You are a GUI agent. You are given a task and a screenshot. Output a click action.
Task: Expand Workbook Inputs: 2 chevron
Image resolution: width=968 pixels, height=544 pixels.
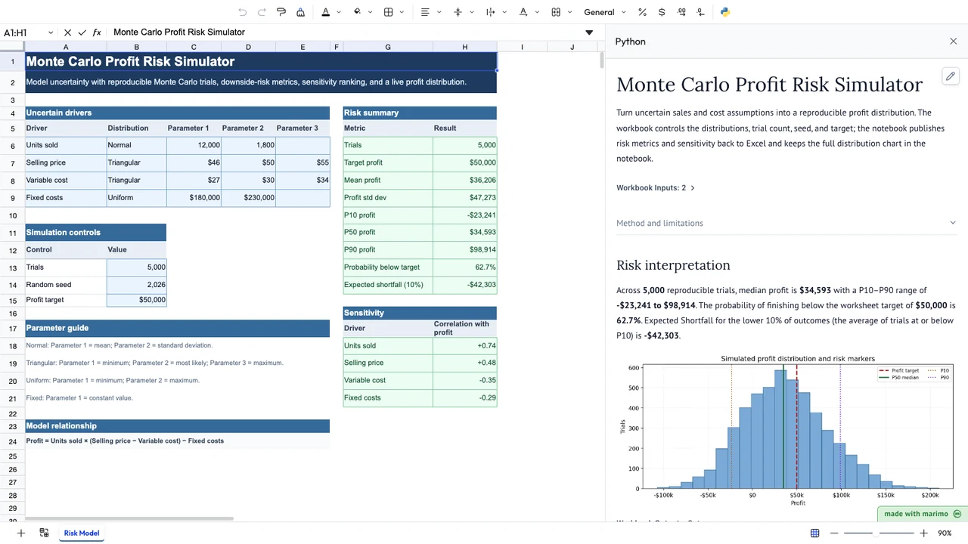tap(693, 188)
